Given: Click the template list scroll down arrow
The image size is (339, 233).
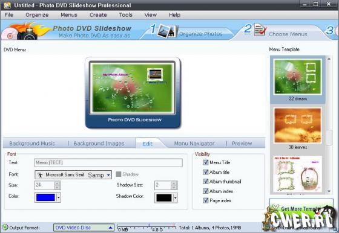Looking at the screenshot, I should coord(329,191).
